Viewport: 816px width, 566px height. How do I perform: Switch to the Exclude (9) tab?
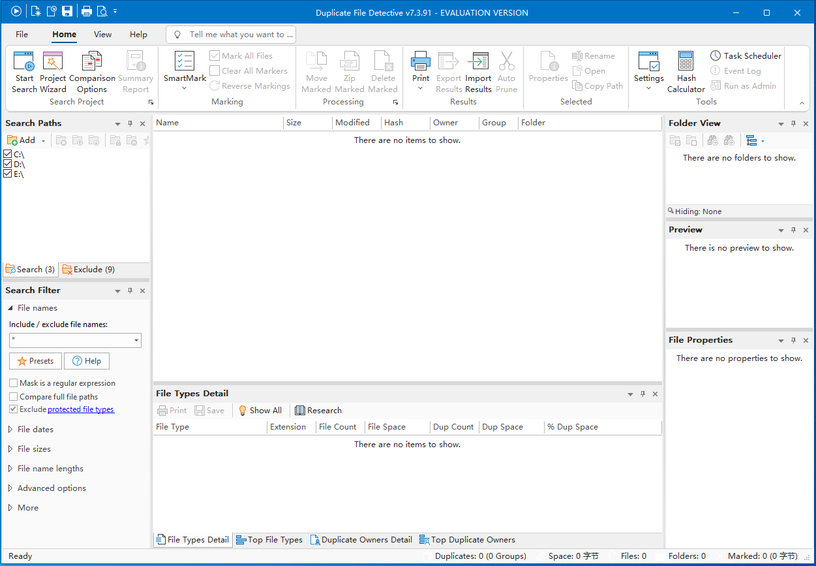(x=88, y=270)
